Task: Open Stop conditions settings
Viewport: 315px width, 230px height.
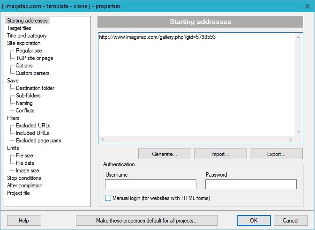Action: pyautogui.click(x=24, y=178)
